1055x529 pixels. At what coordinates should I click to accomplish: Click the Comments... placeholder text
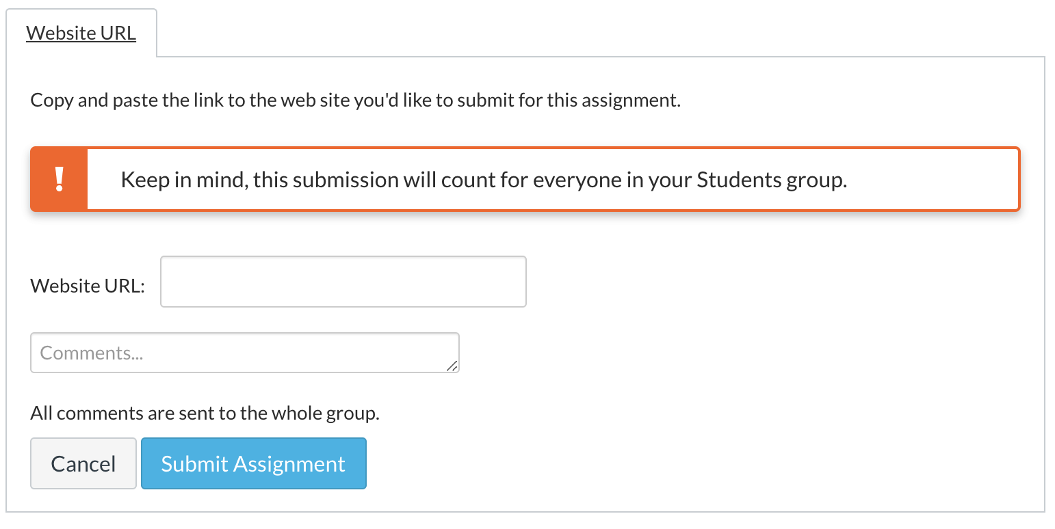[x=92, y=353]
